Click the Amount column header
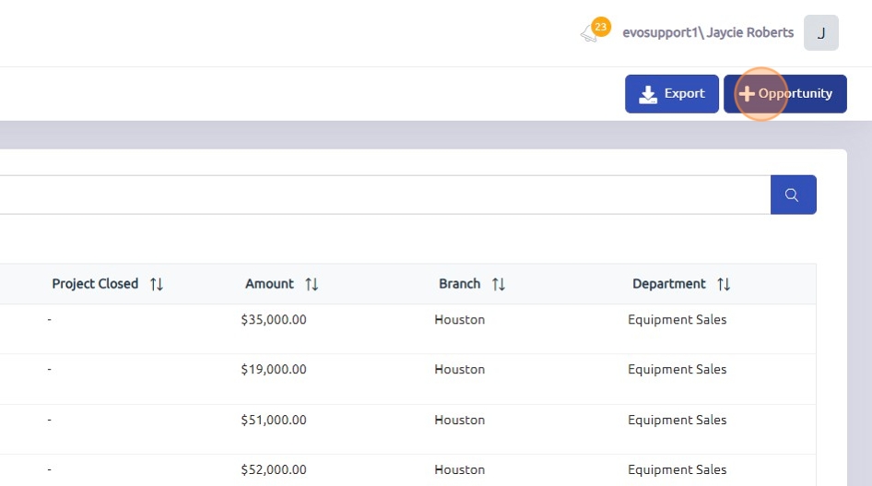This screenshot has height=486, width=872. coord(269,284)
